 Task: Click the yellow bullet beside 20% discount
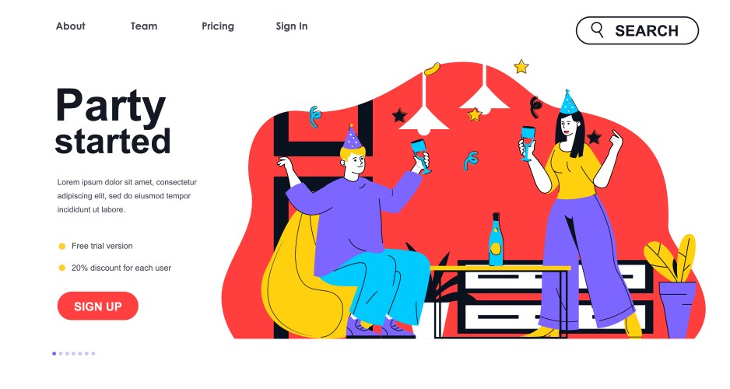62,268
